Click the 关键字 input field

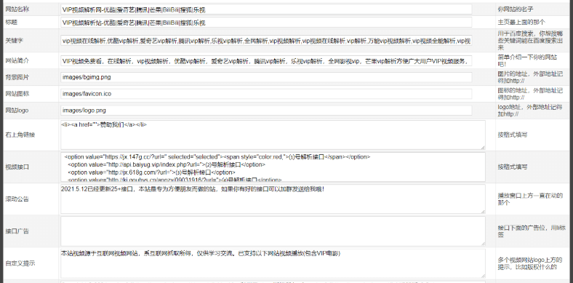[x=266, y=41]
